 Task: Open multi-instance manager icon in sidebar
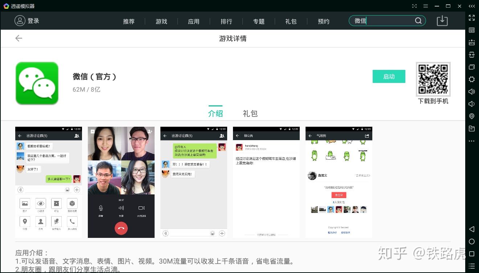(x=472, y=67)
